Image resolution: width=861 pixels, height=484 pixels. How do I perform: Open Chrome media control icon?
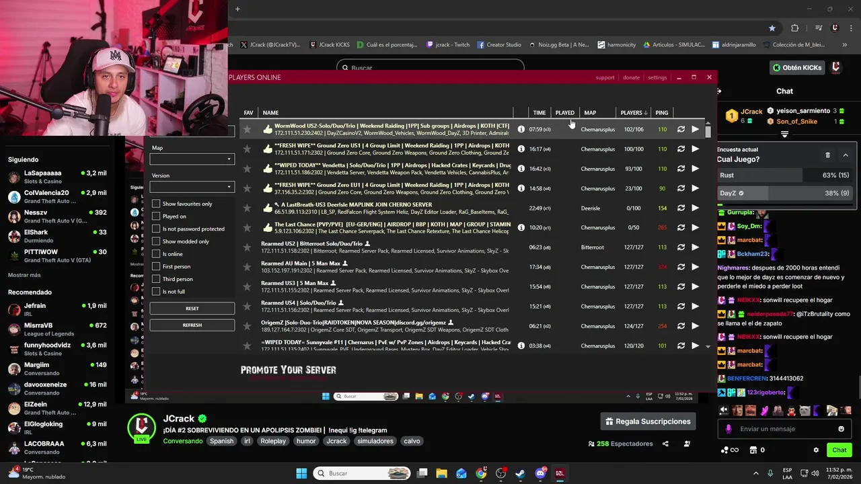click(819, 28)
